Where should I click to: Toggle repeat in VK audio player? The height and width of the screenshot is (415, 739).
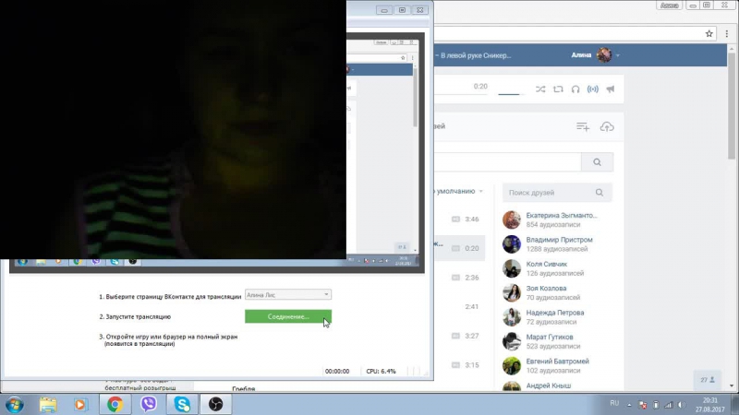558,89
